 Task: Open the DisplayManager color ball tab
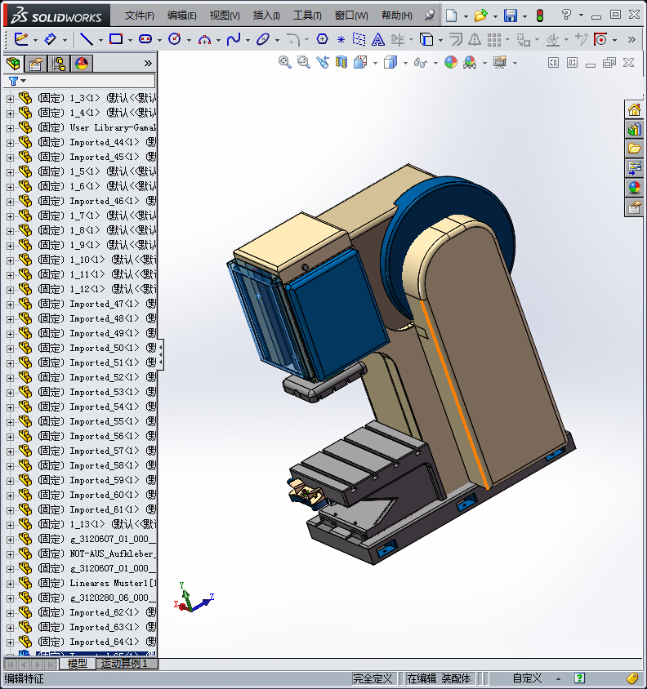coord(82,64)
